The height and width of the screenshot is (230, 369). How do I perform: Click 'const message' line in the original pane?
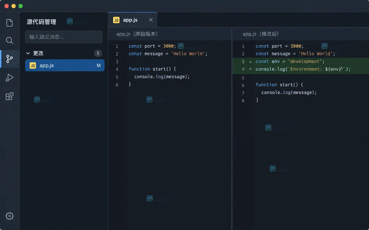(168, 54)
